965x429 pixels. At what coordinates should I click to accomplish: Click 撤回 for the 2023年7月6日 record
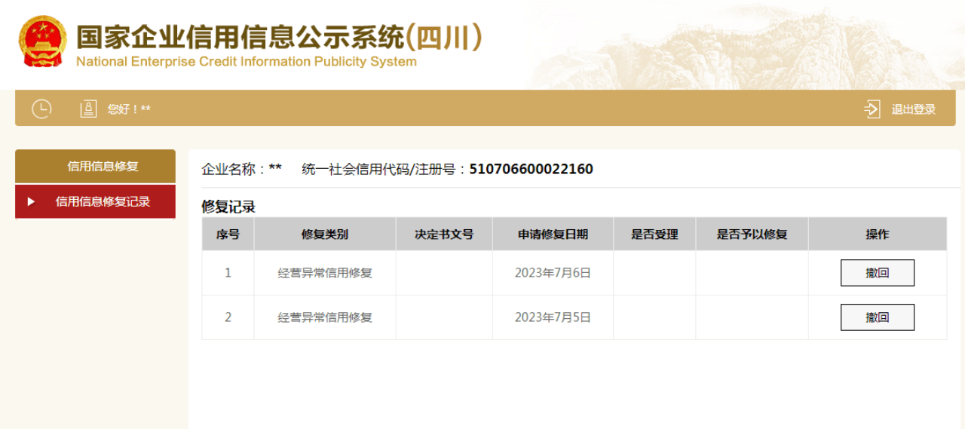click(x=878, y=273)
